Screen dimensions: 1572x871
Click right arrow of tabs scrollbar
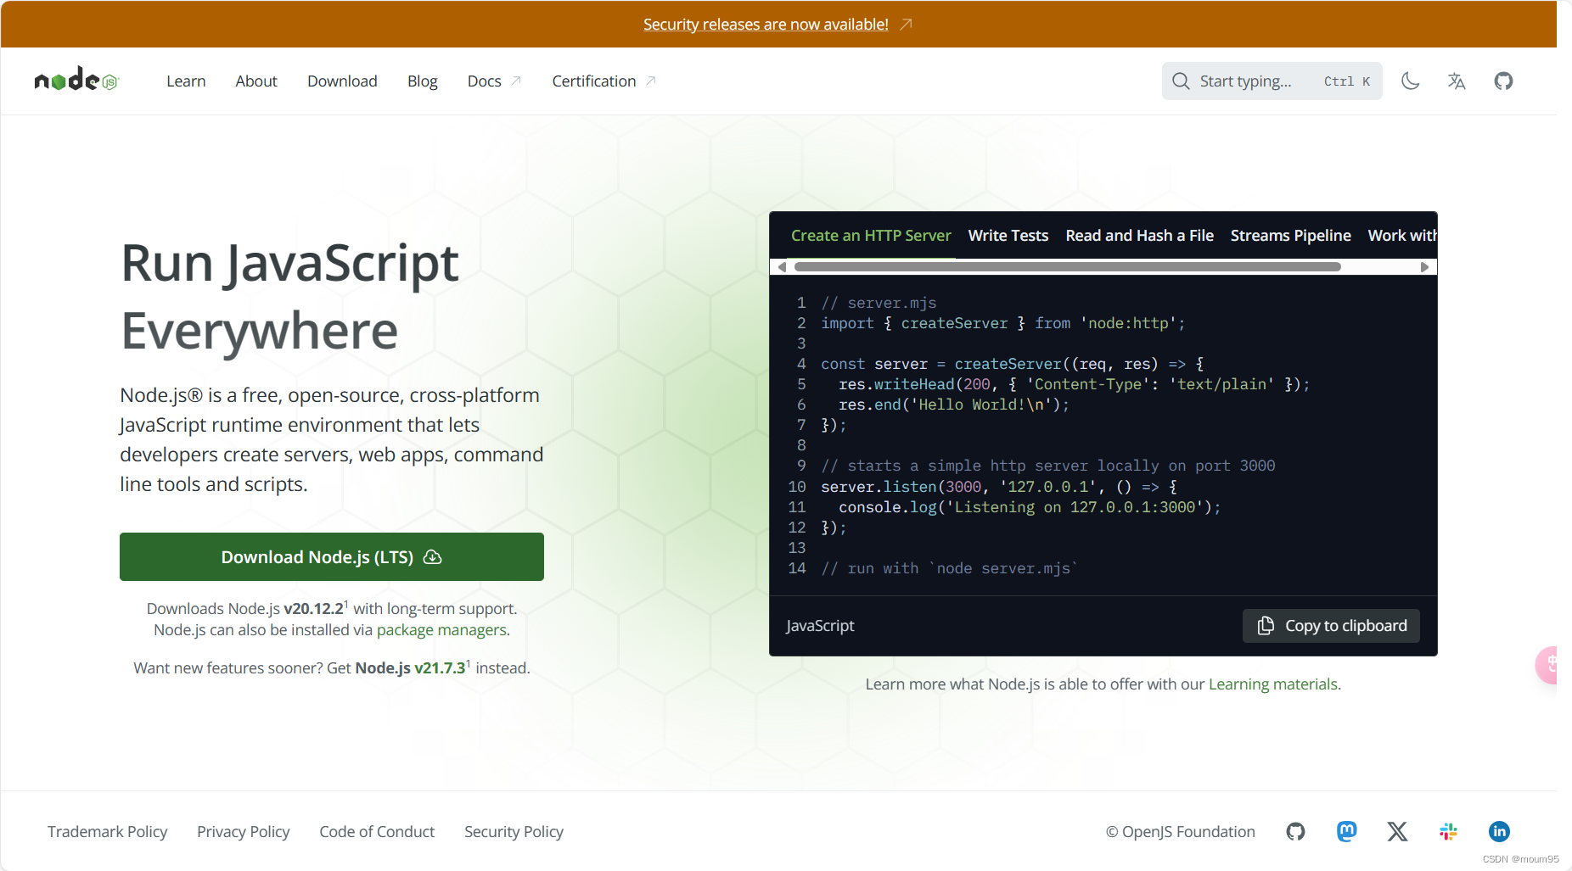click(1424, 266)
